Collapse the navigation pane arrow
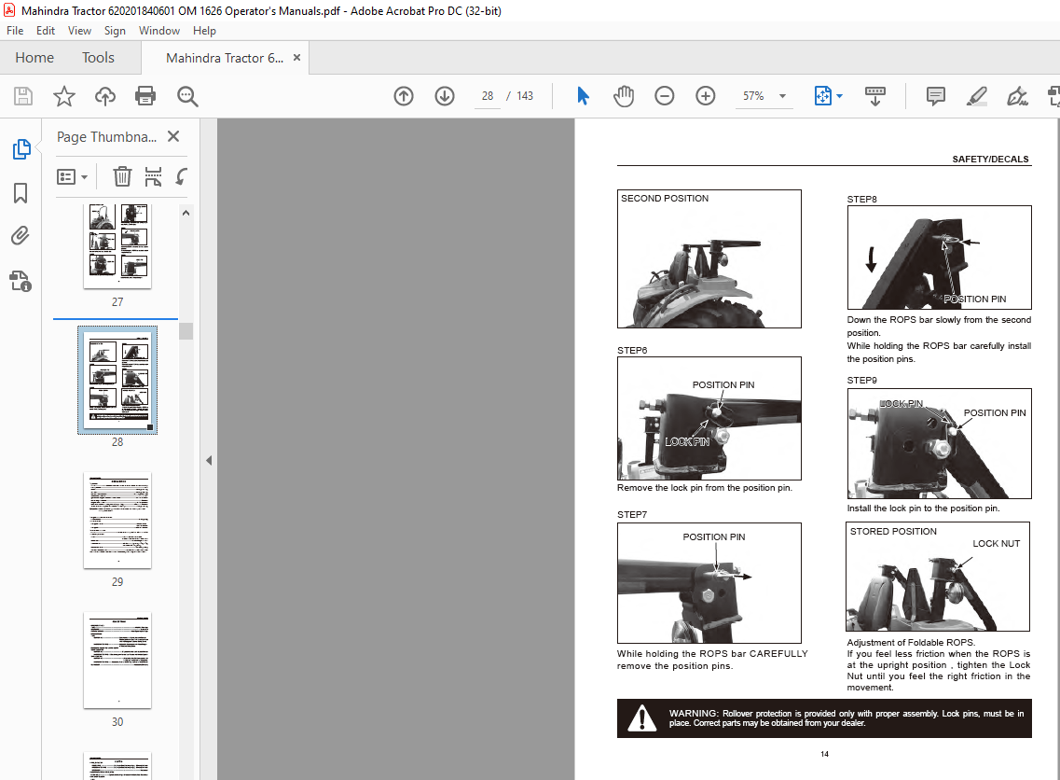The image size is (1060, 780). click(209, 461)
